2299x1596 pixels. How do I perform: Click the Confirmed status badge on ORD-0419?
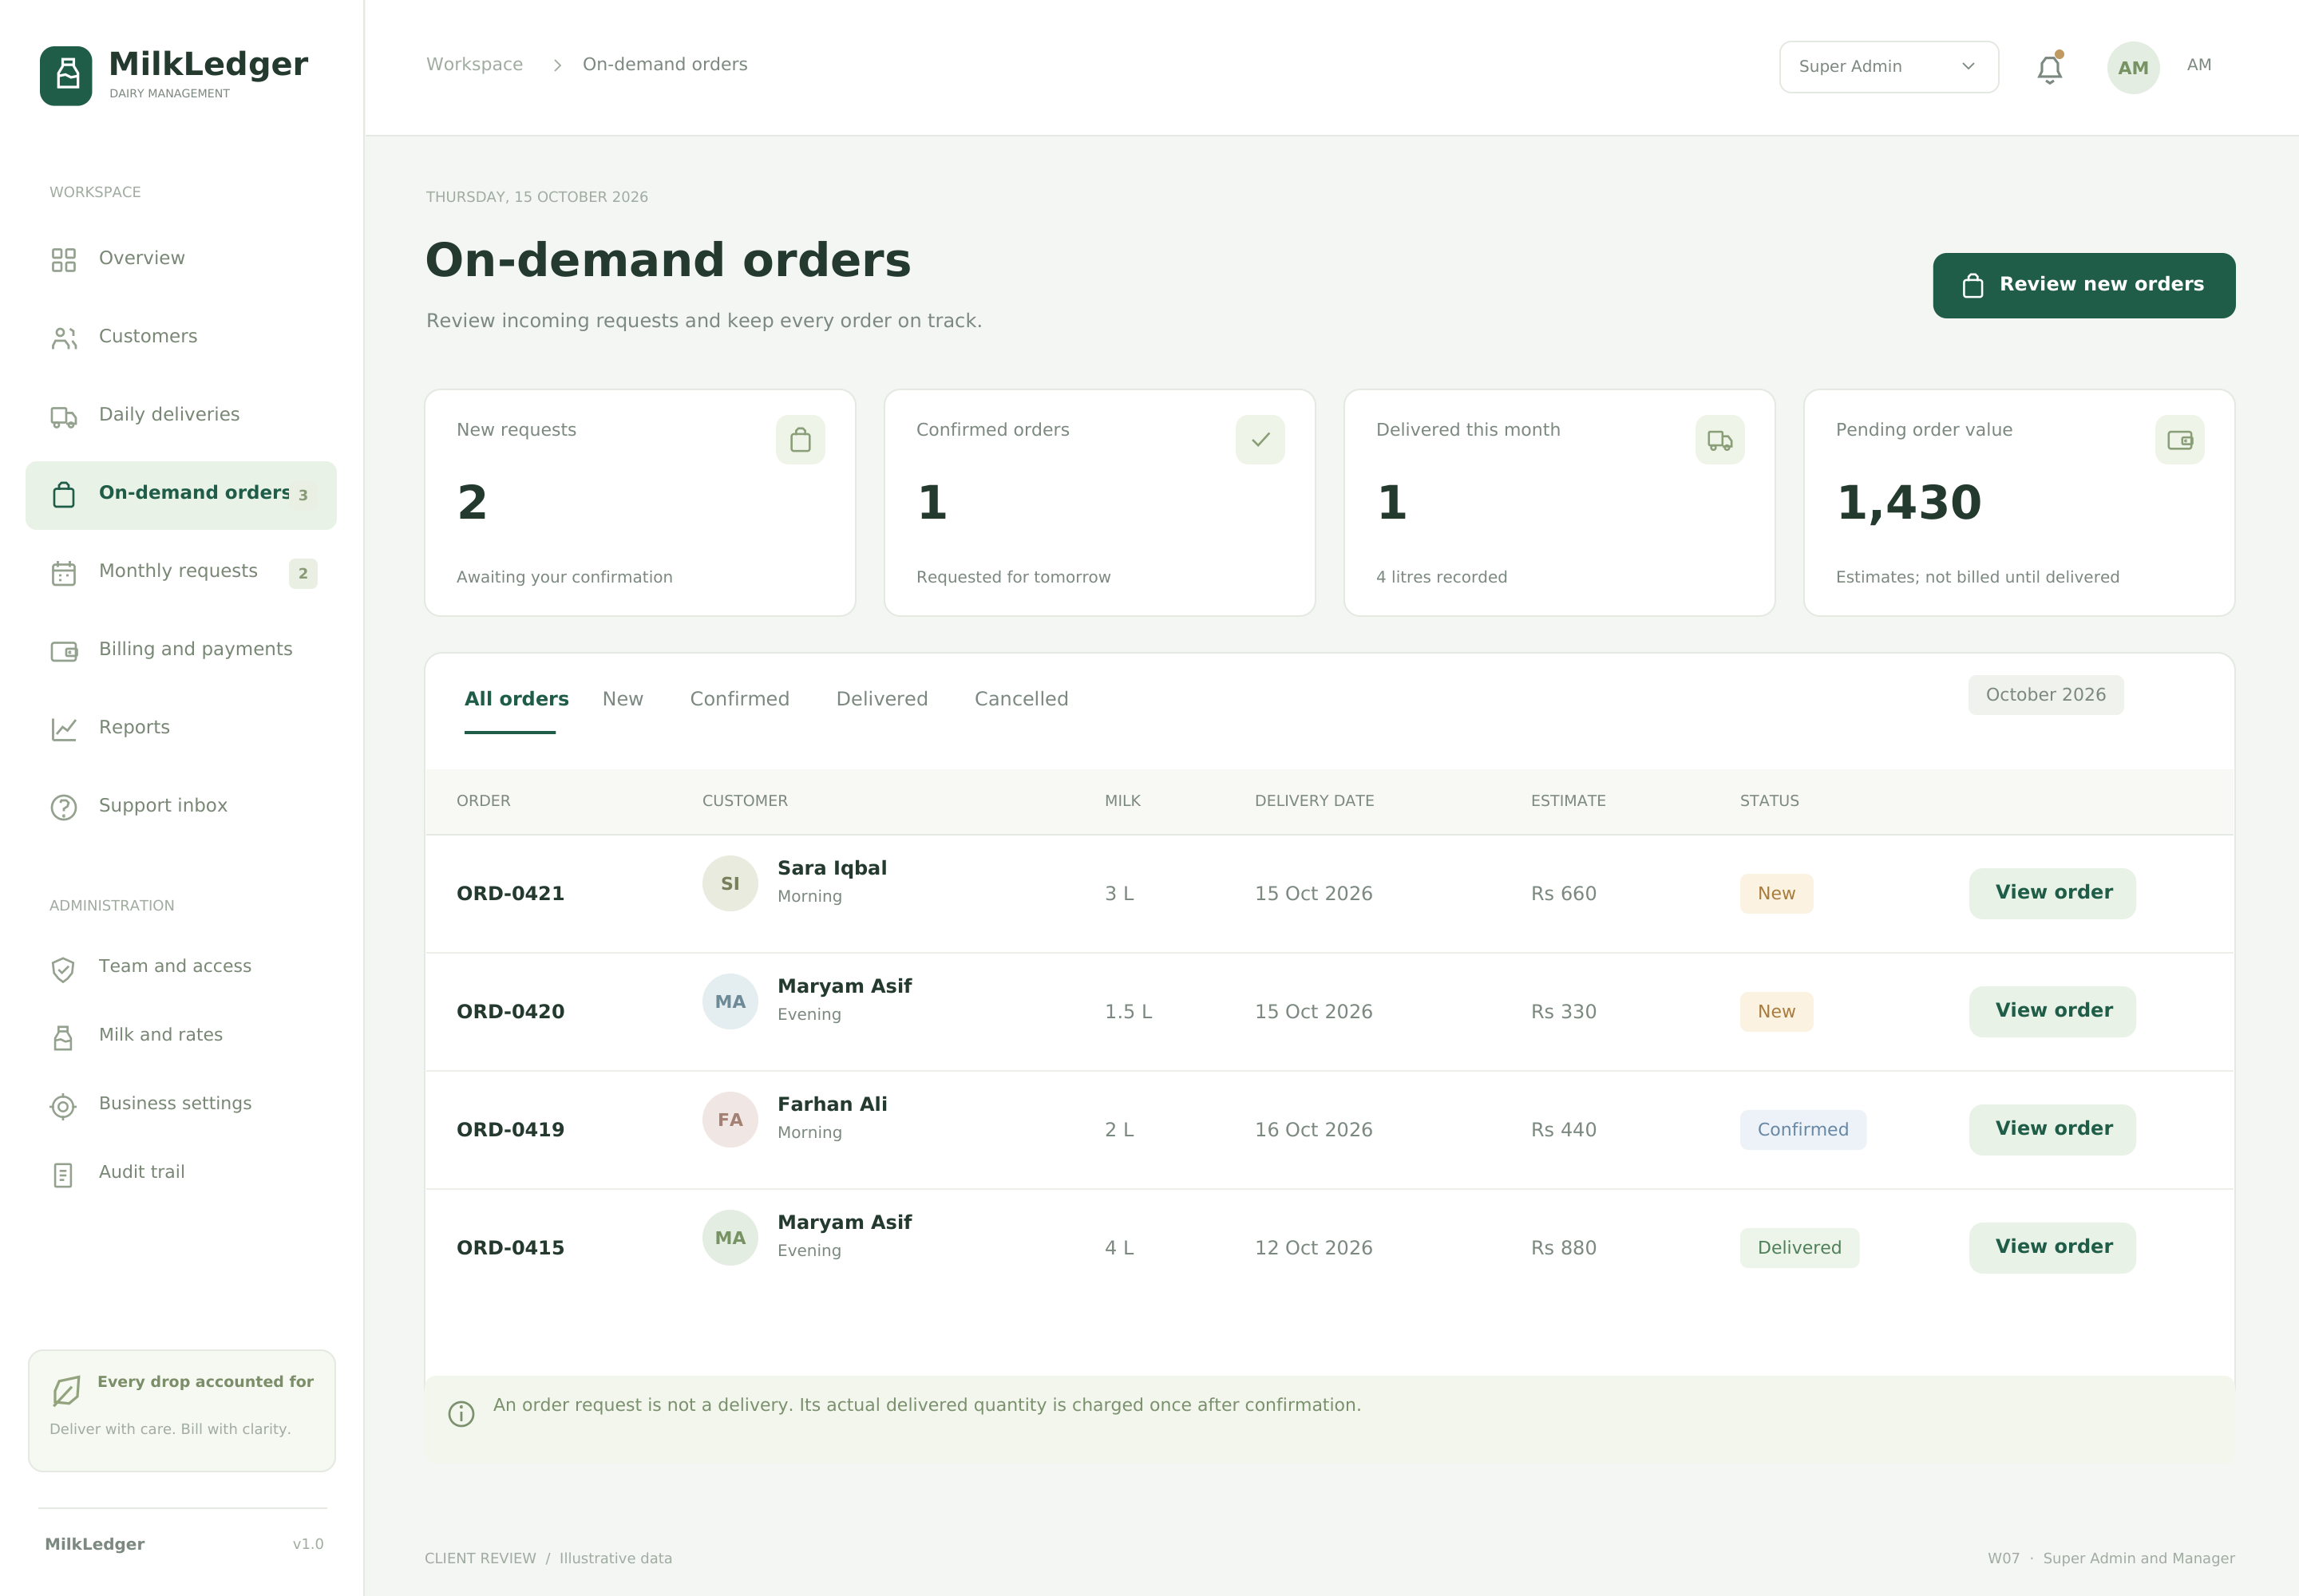1802,1129
